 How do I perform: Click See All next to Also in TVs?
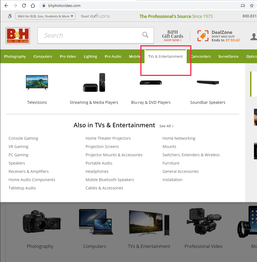tap(166, 126)
